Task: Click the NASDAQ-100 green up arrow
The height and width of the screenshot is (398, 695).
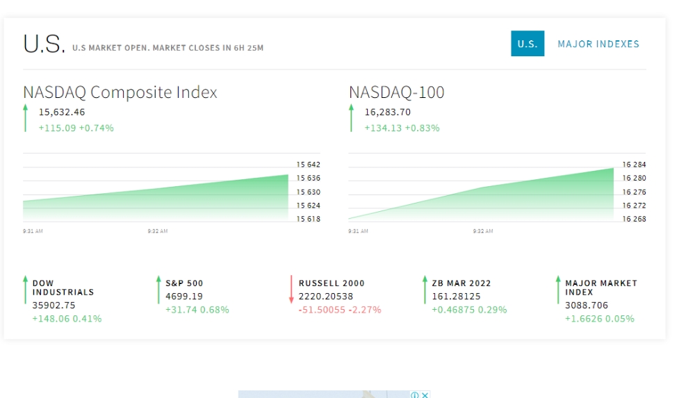Action: (x=352, y=118)
